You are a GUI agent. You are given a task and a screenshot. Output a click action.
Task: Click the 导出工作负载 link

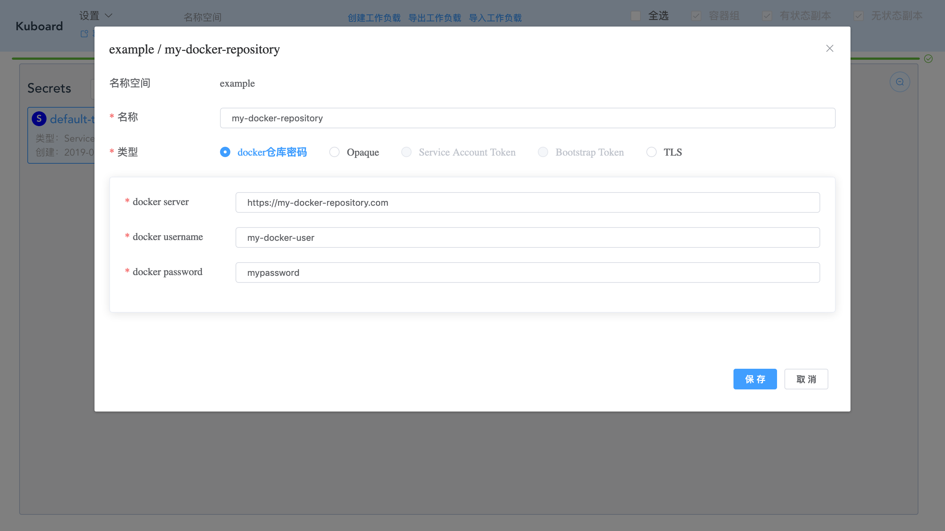point(434,17)
